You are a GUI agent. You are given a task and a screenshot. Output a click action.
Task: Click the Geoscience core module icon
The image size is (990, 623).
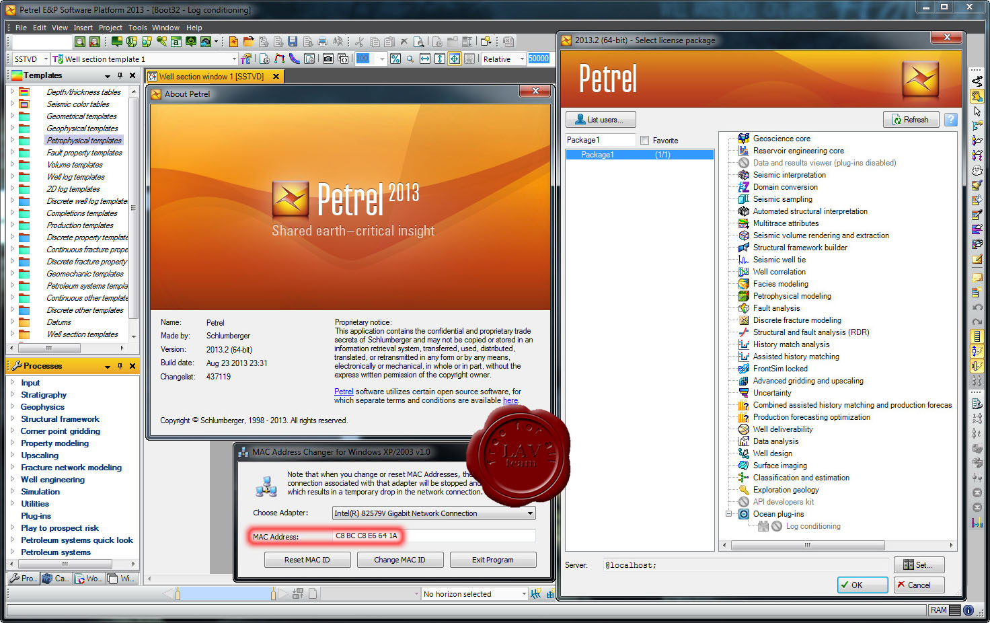(x=744, y=139)
